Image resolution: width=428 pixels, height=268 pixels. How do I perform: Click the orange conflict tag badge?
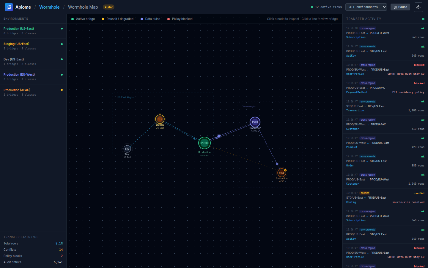click(365, 193)
